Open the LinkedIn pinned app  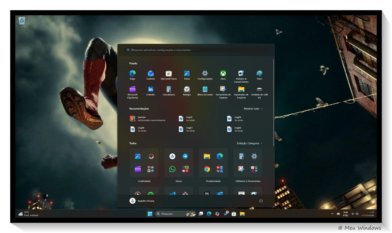(150, 90)
